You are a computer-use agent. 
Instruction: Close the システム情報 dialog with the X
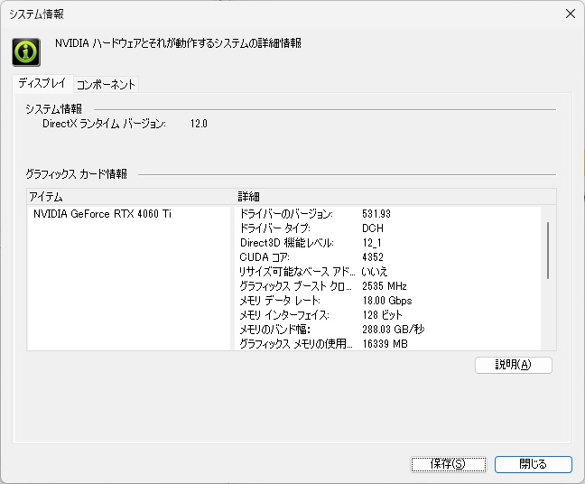[570, 14]
